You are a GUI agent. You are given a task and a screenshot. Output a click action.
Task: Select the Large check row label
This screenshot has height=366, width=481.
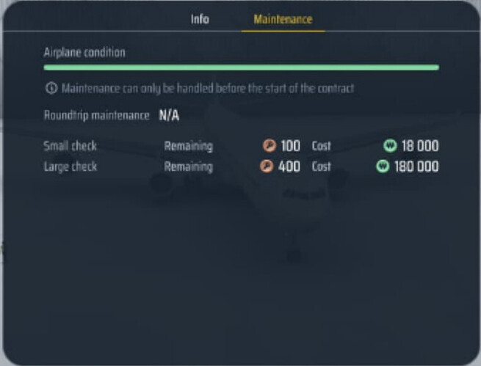click(x=70, y=167)
